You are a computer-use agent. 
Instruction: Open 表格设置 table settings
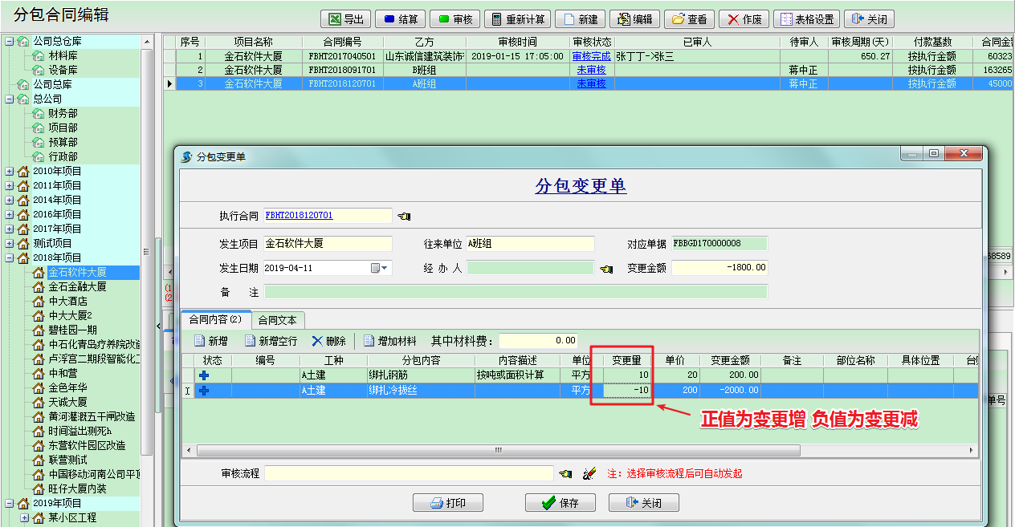tap(807, 19)
